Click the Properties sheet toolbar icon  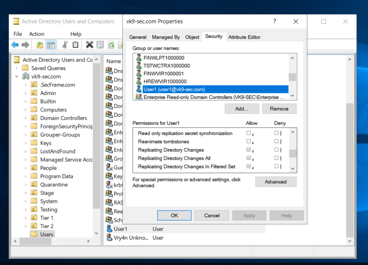(x=100, y=45)
